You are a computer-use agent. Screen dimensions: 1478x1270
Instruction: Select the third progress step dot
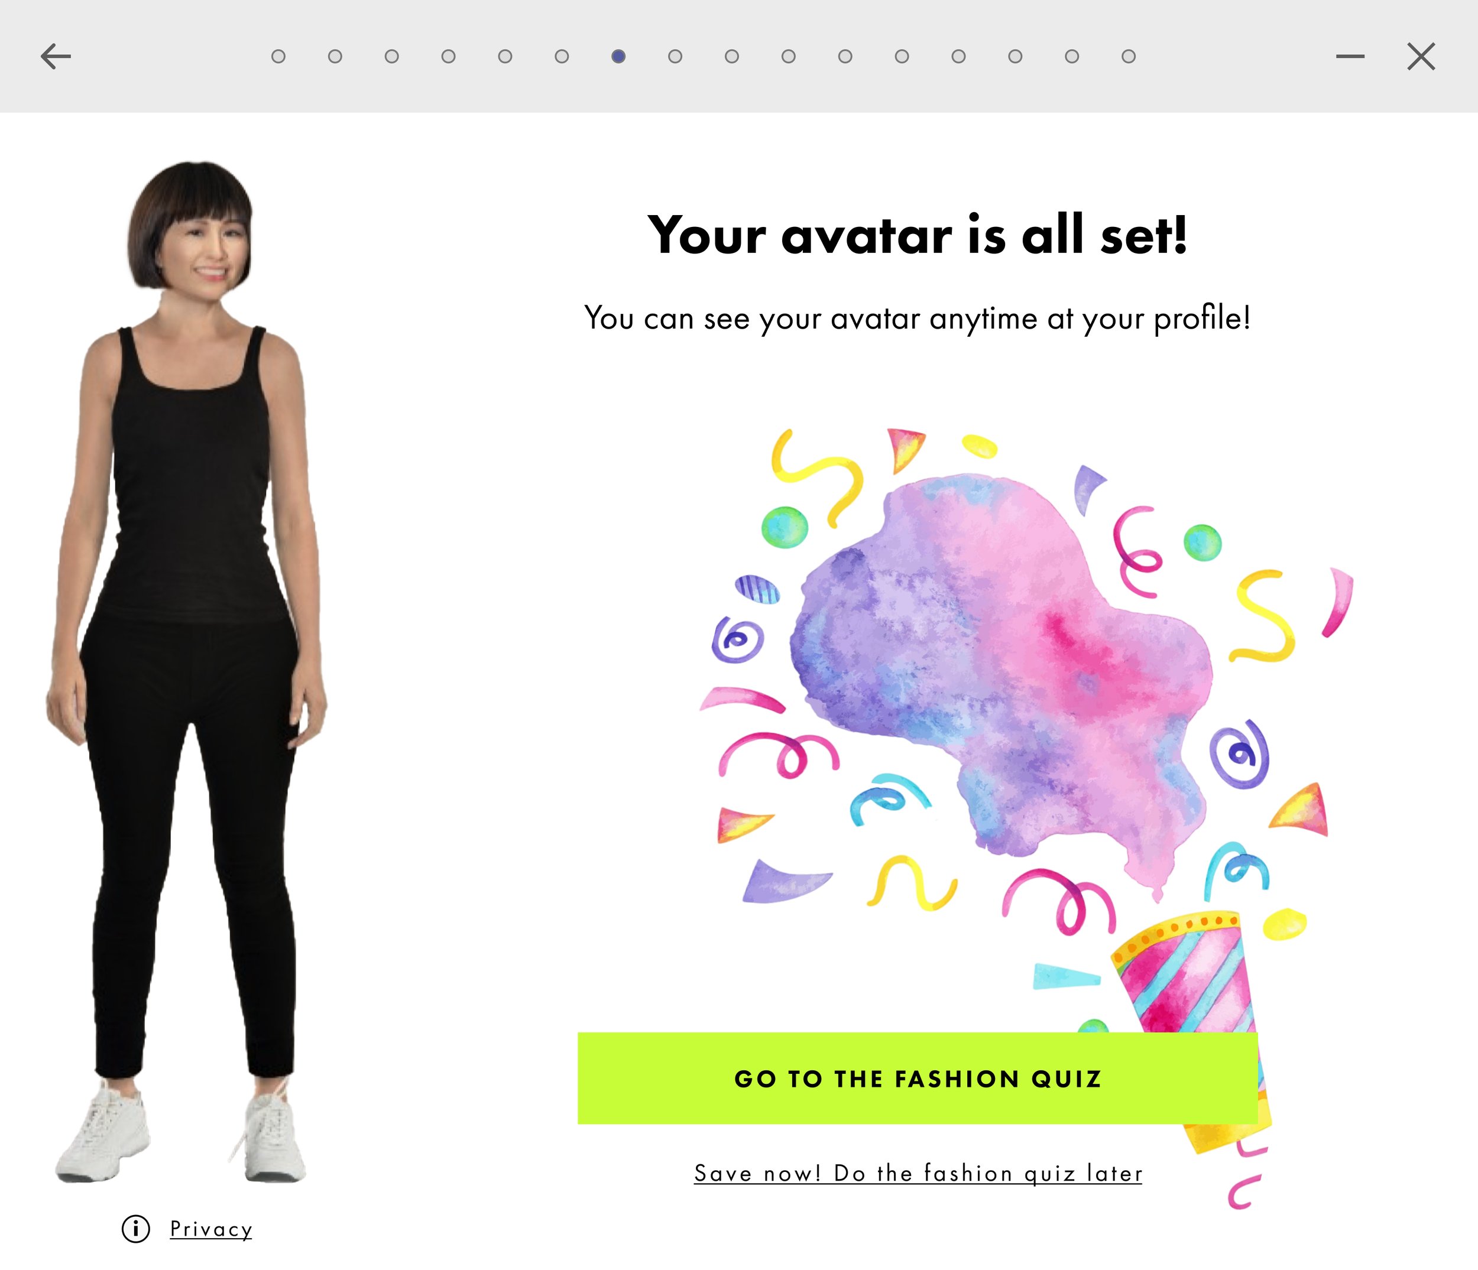point(391,56)
